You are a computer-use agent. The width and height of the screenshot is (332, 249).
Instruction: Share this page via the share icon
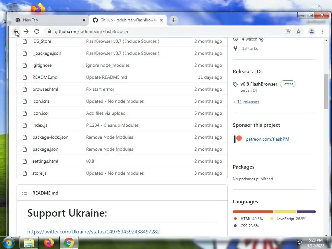(x=288, y=31)
